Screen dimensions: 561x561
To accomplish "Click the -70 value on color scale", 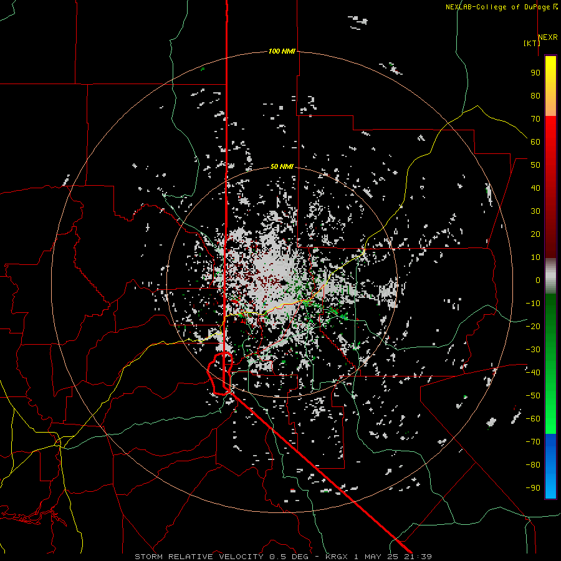I will point(533,442).
